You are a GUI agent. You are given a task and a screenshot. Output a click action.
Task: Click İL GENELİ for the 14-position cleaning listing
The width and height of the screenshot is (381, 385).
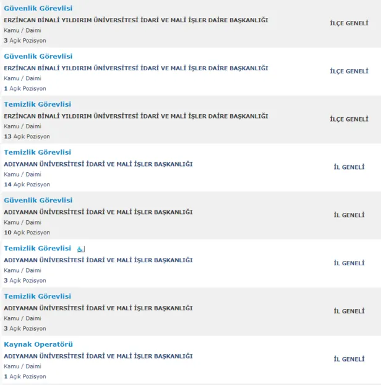click(349, 167)
